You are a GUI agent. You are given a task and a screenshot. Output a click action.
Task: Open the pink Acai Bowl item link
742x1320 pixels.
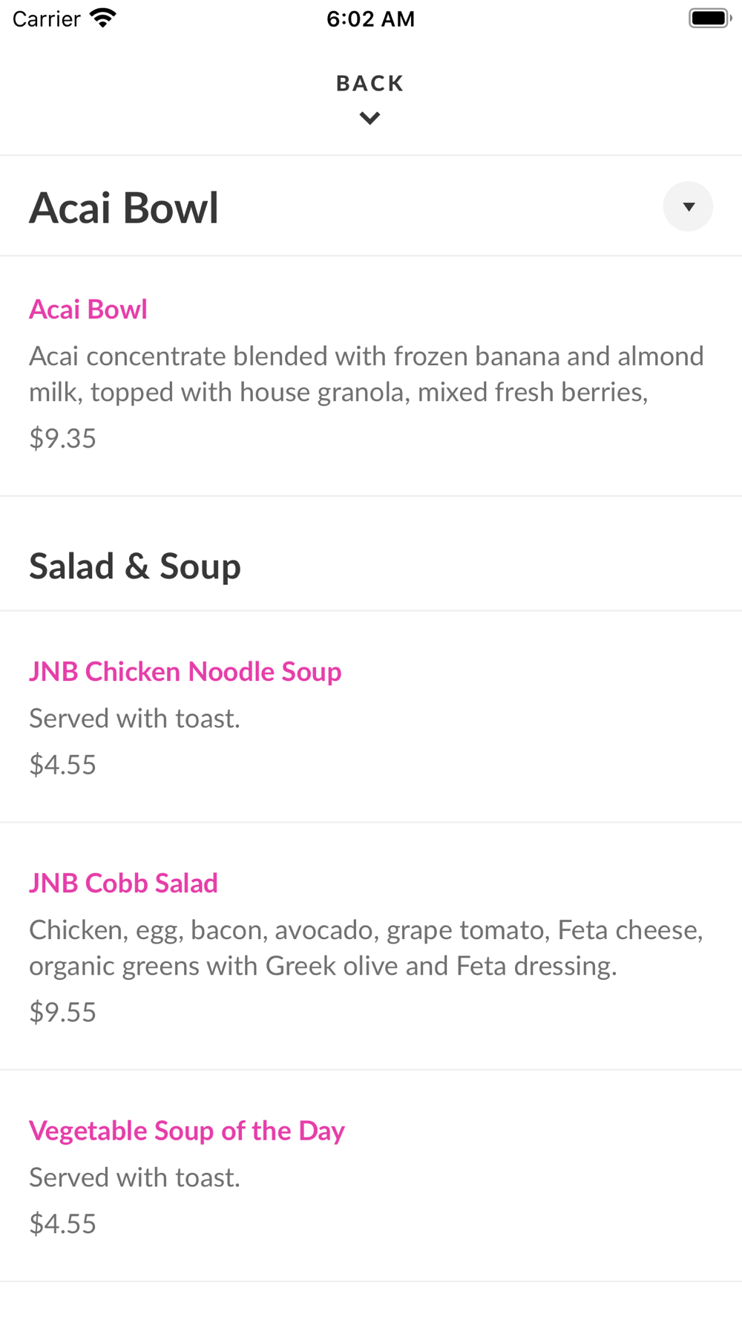click(88, 310)
